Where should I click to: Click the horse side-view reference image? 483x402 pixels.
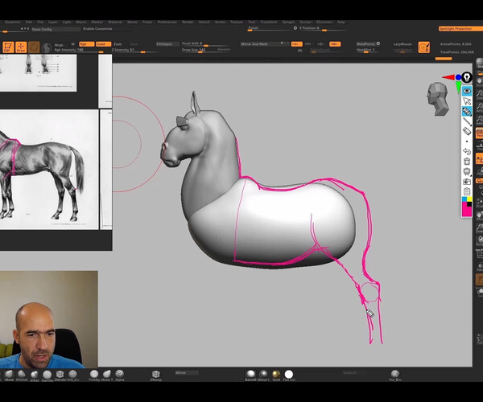(49, 170)
